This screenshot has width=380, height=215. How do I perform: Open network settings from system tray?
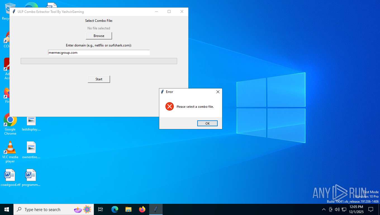click(x=344, y=209)
